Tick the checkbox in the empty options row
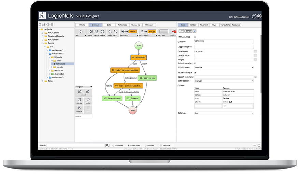 tap(225, 106)
